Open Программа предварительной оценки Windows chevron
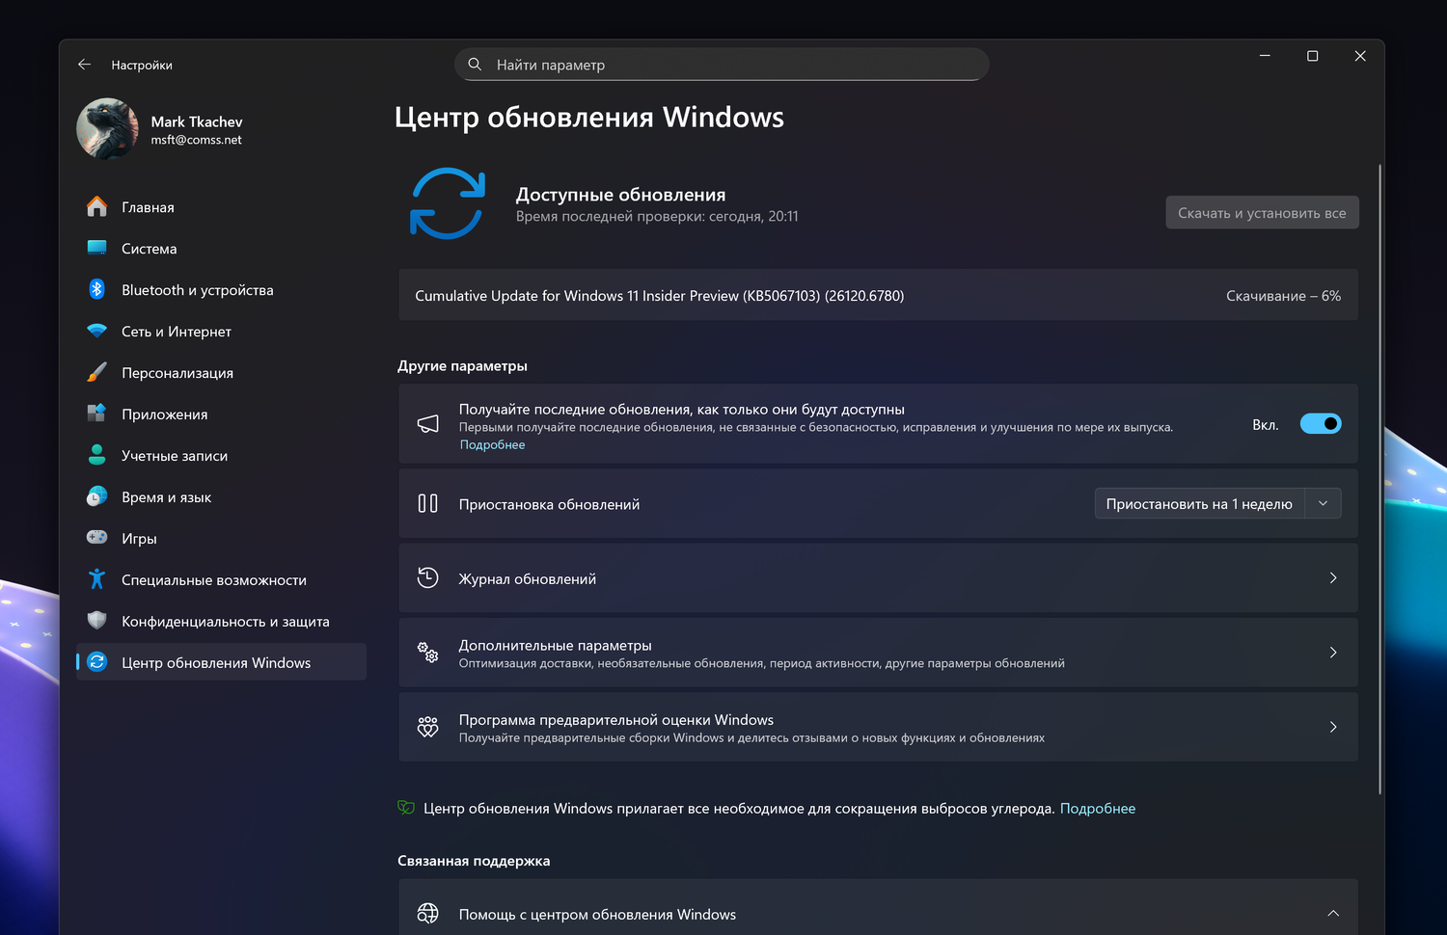 [x=1333, y=727]
